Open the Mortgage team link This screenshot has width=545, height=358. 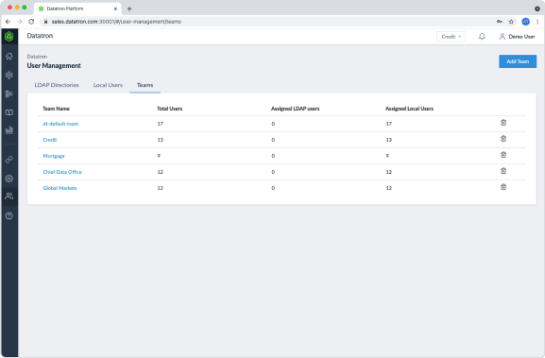pyautogui.click(x=54, y=156)
